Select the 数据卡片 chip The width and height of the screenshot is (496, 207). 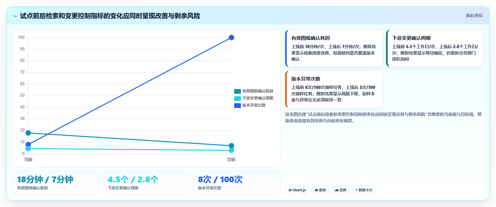point(364,190)
